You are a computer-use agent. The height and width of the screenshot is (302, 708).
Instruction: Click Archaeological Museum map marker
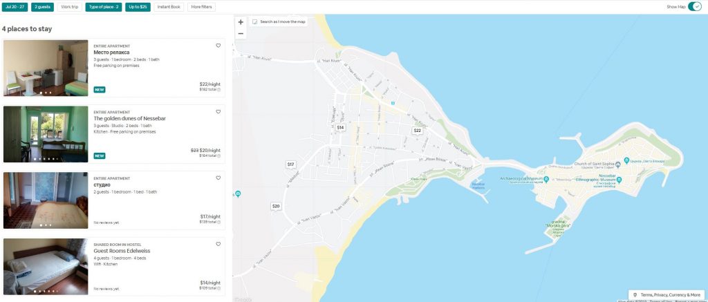coord(546,180)
